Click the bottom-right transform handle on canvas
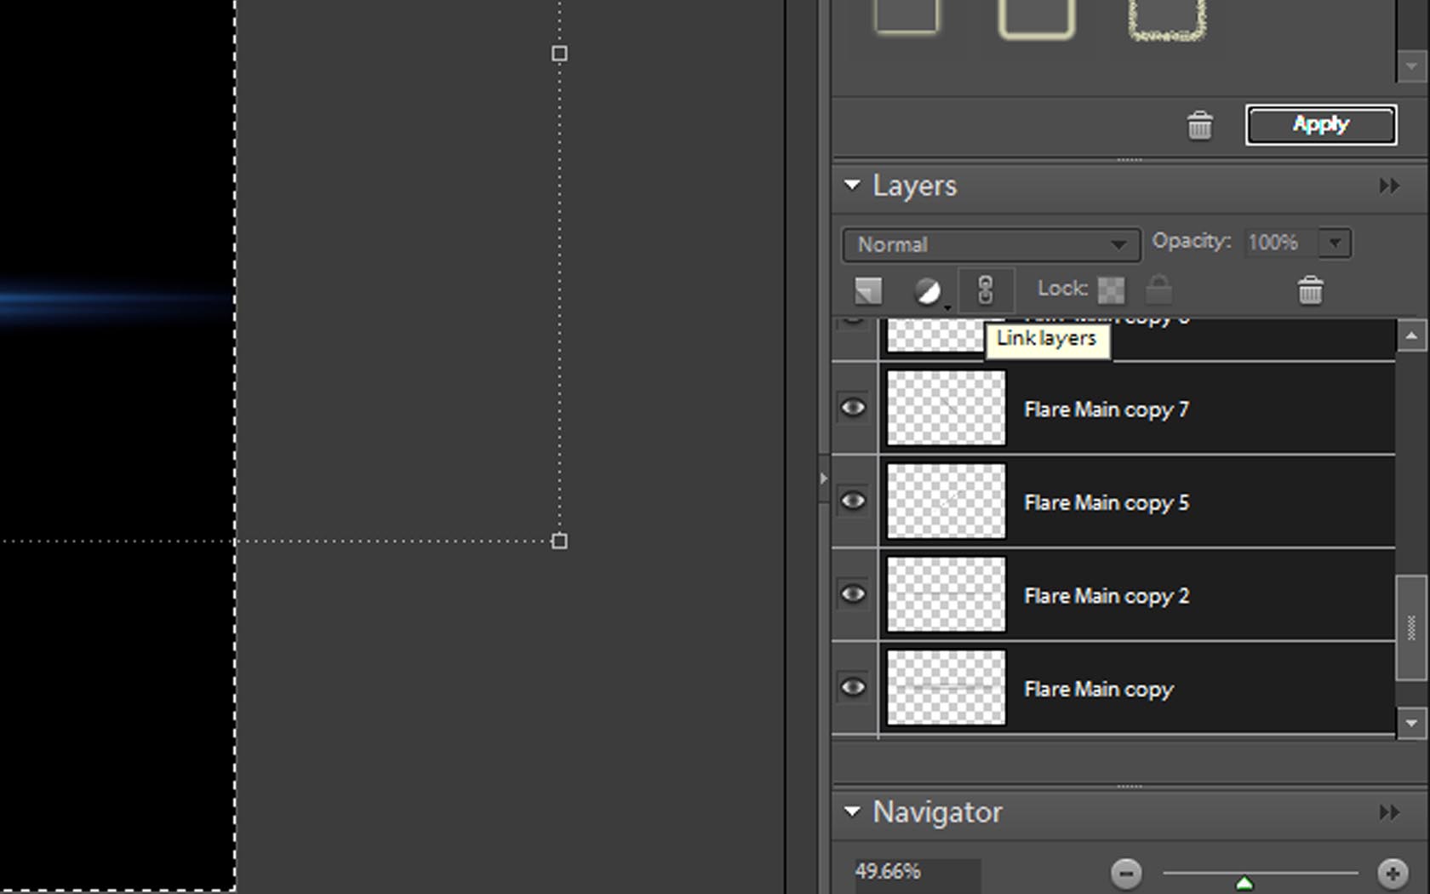This screenshot has height=894, width=1430. tap(559, 541)
